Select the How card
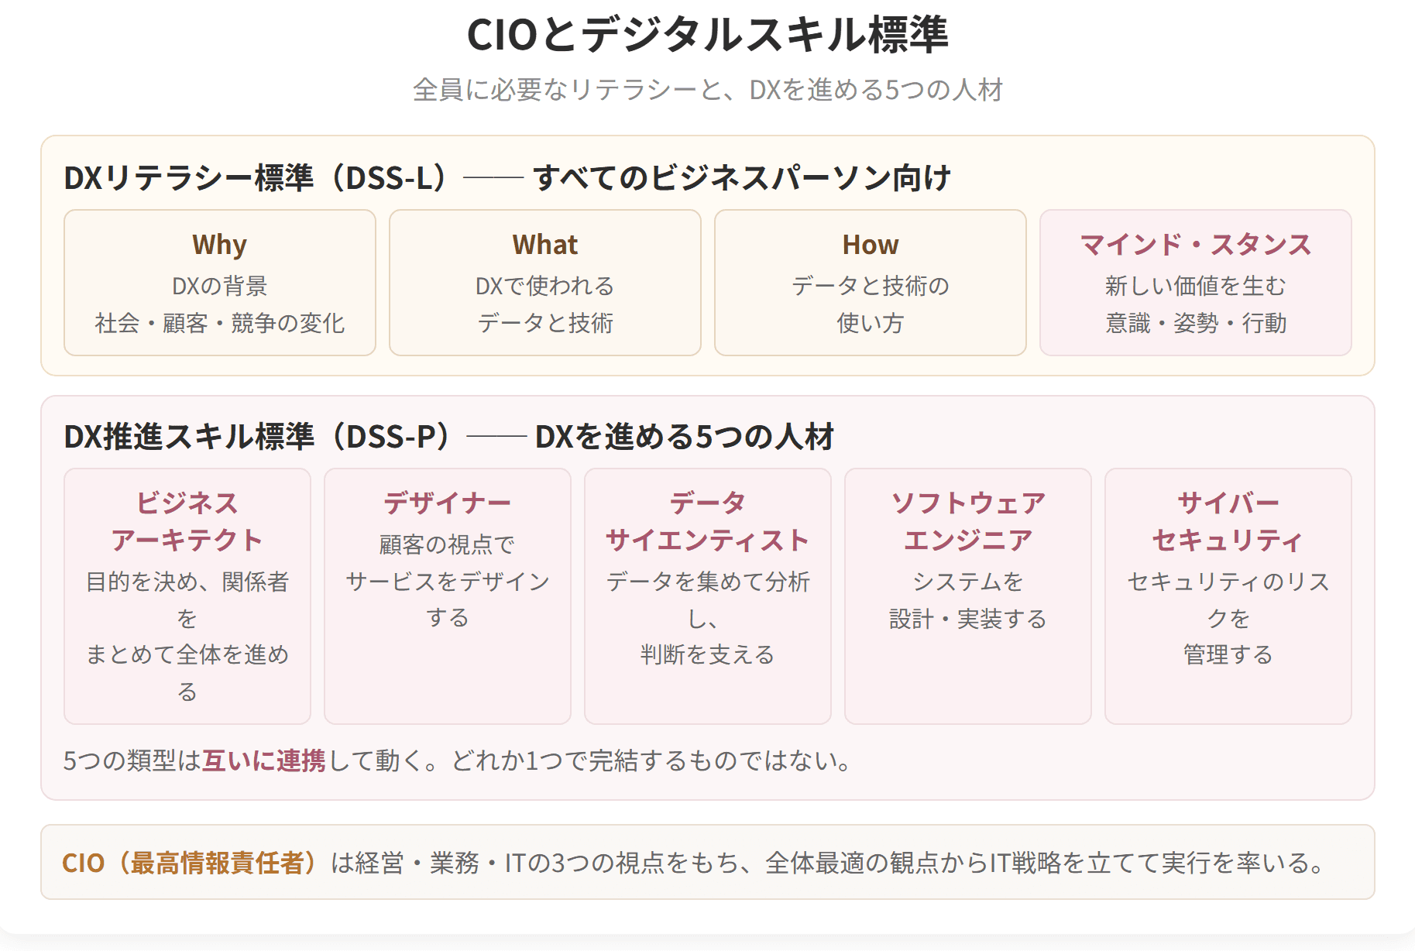This screenshot has height=951, width=1415. coord(871,283)
